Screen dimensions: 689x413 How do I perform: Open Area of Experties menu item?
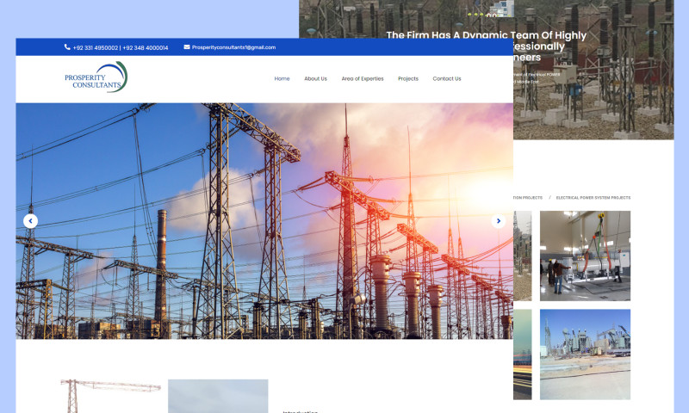363,78
